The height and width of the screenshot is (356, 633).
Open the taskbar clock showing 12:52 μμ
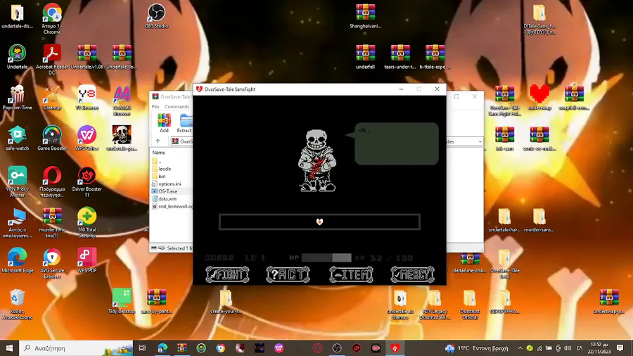[x=599, y=348]
